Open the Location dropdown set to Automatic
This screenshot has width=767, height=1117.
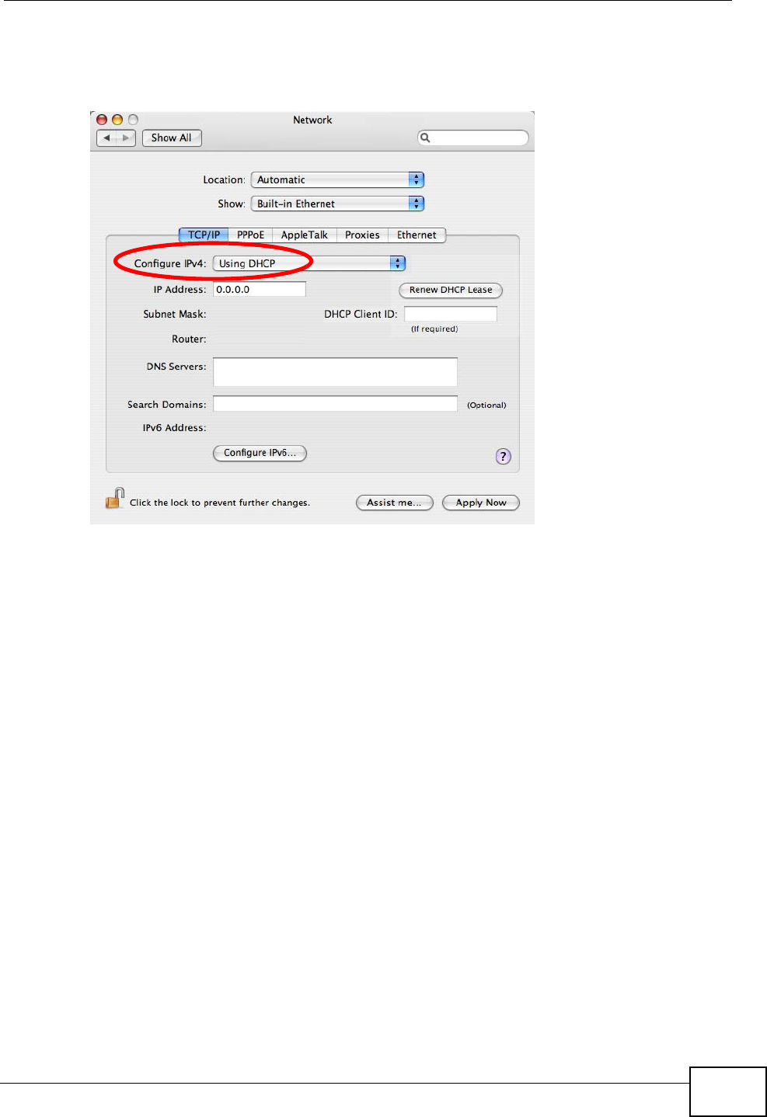pyautogui.click(x=337, y=179)
